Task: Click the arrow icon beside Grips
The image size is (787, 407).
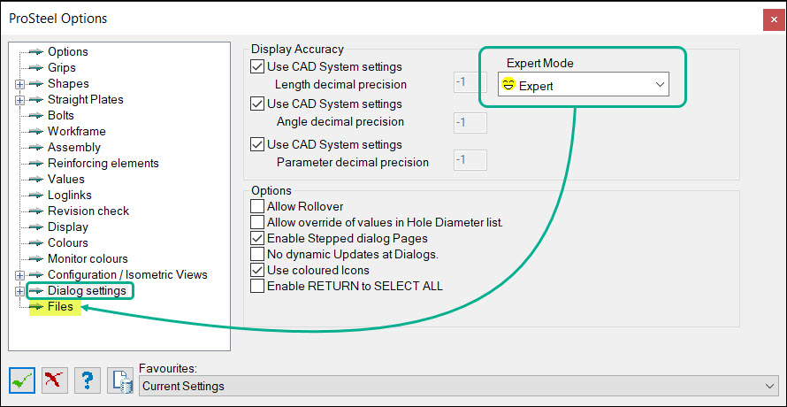Action: point(36,68)
